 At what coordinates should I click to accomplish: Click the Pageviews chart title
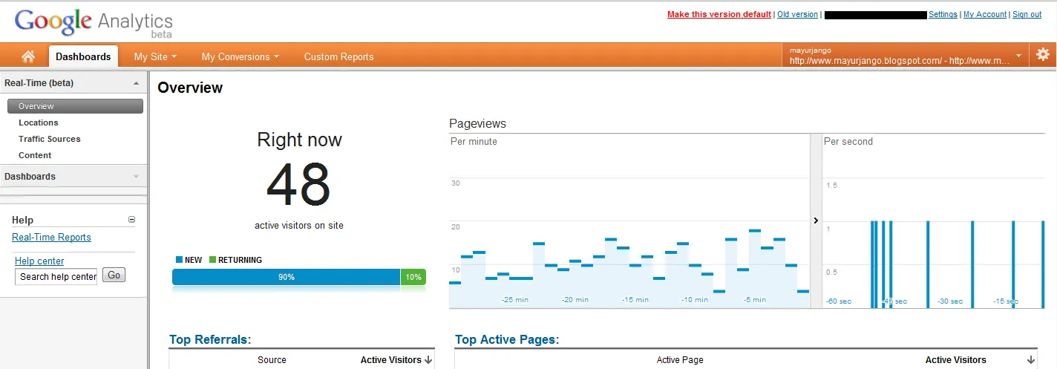(477, 124)
